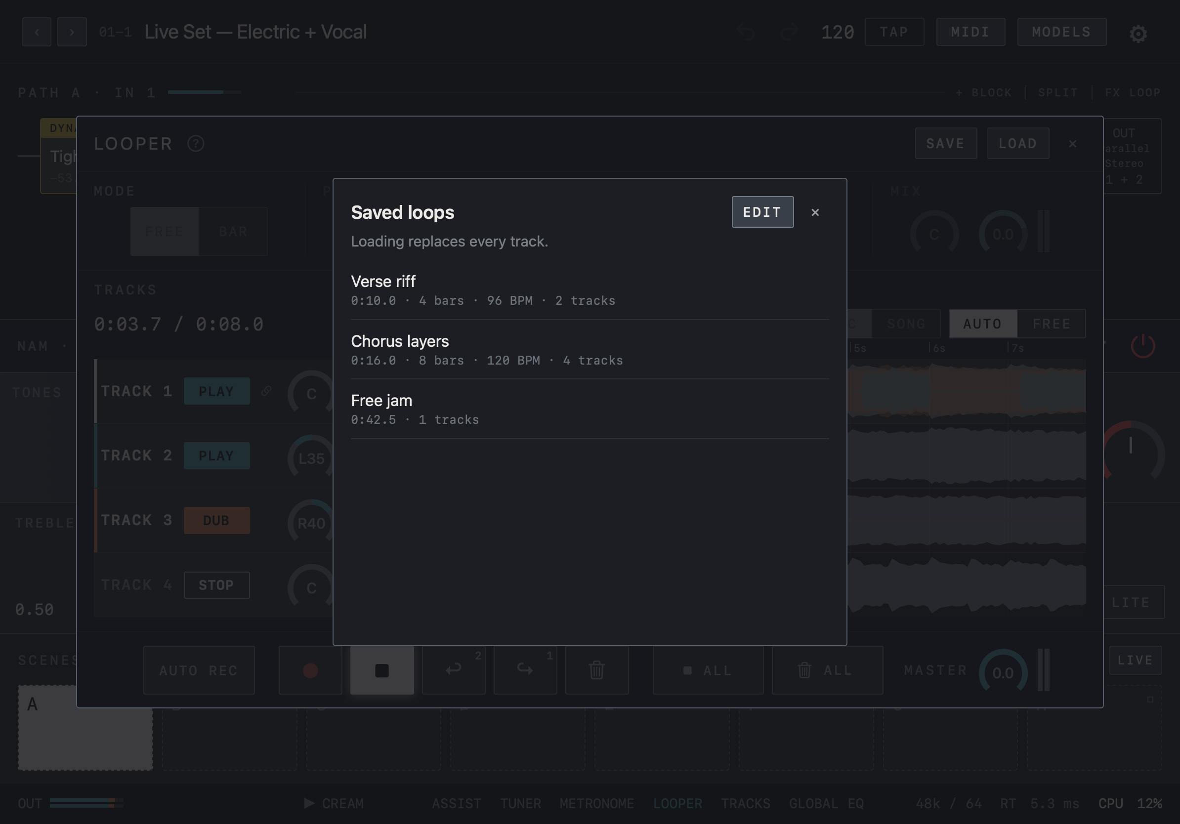Image resolution: width=1180 pixels, height=824 pixels.
Task: Click the stop ALL button
Action: [708, 670]
